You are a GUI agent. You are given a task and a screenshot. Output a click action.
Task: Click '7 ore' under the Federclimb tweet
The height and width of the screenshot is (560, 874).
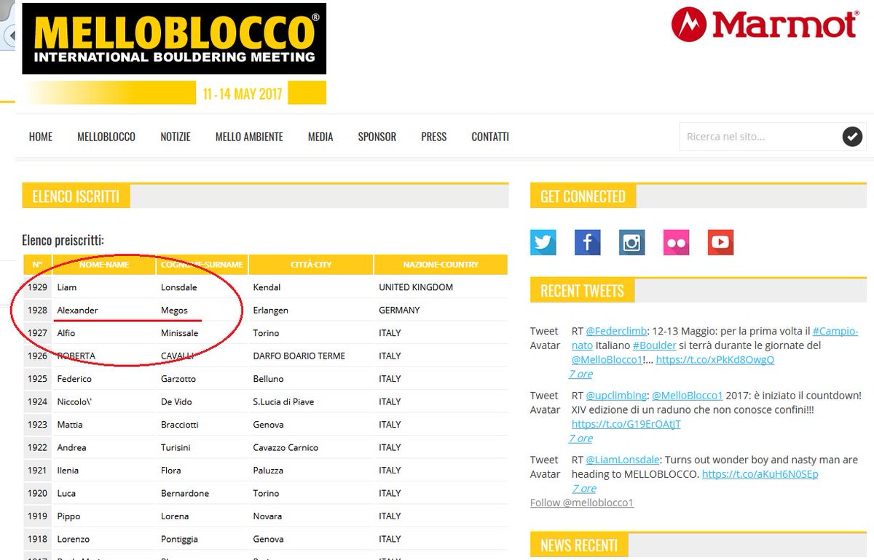580,374
